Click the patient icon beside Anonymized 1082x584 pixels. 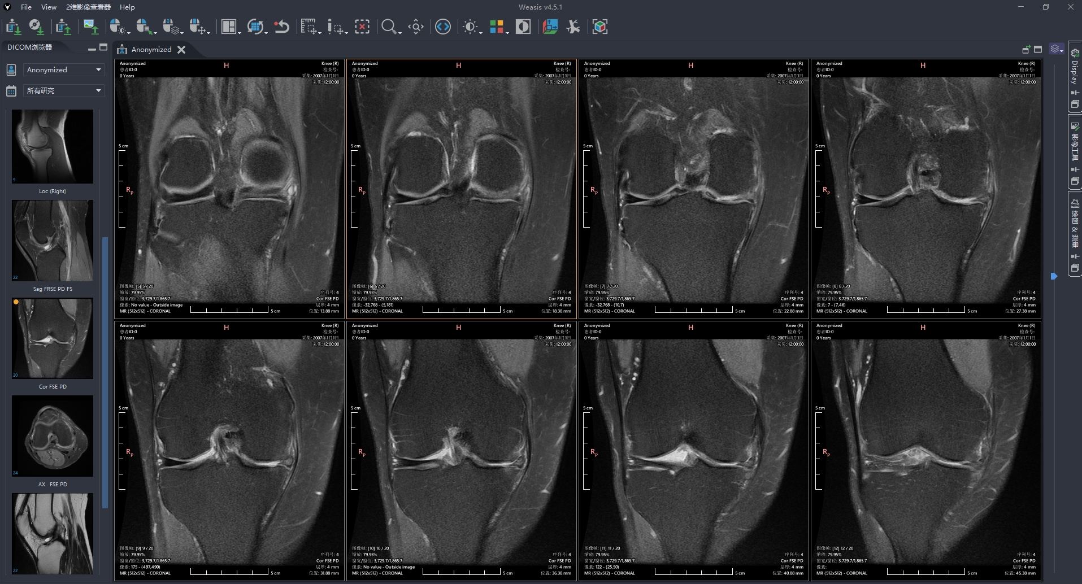click(11, 69)
